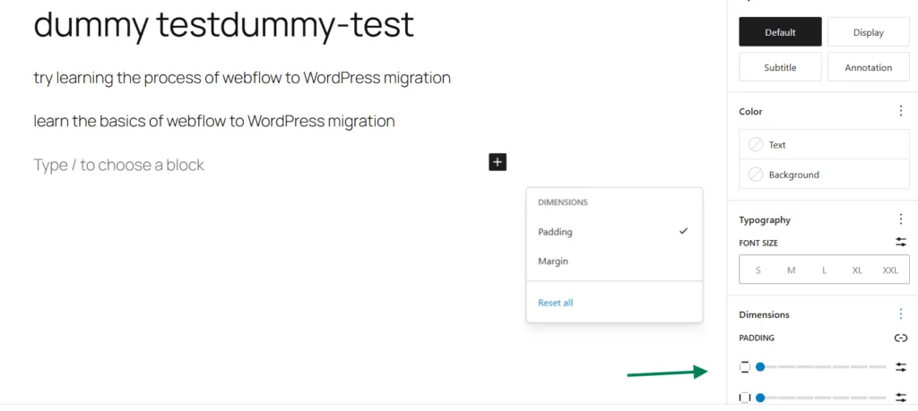Choose font size XXL
Image resolution: width=918 pixels, height=411 pixels.
(x=890, y=270)
